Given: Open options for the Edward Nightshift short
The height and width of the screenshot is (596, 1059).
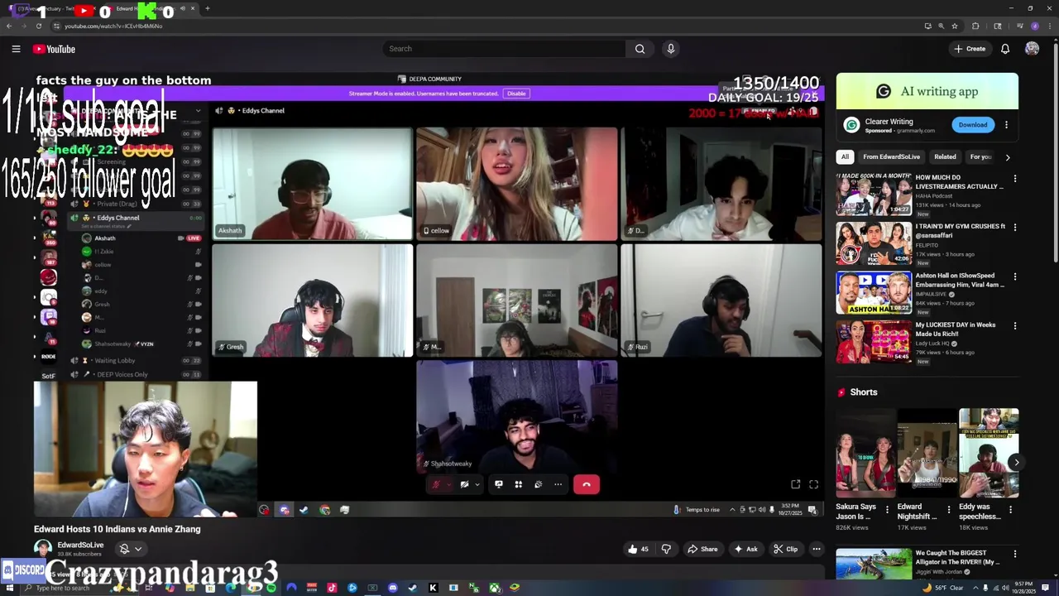Looking at the screenshot, I should click(949, 509).
